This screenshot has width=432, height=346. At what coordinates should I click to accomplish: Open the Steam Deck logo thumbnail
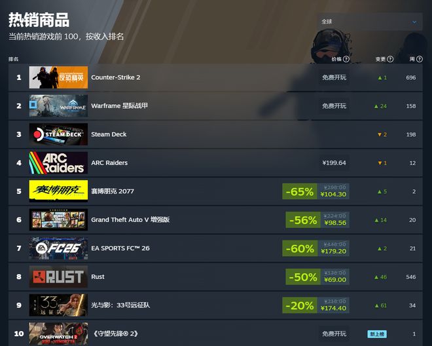coord(58,134)
